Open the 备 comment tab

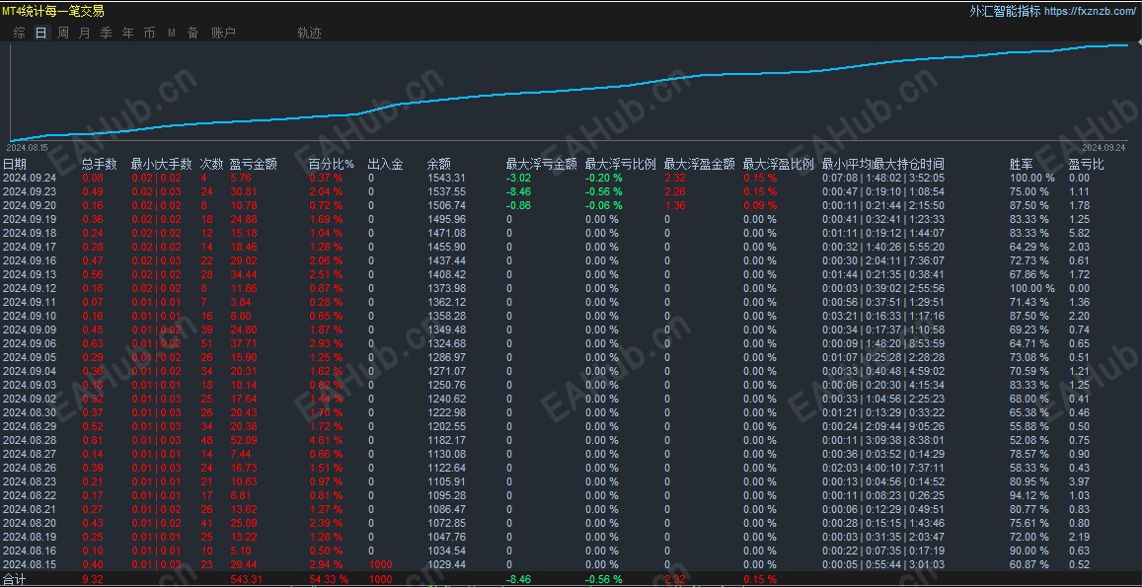193,33
